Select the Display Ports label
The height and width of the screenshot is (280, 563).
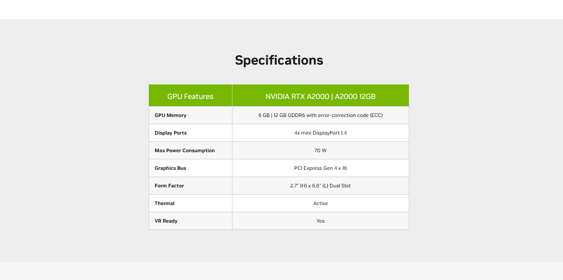pos(170,133)
